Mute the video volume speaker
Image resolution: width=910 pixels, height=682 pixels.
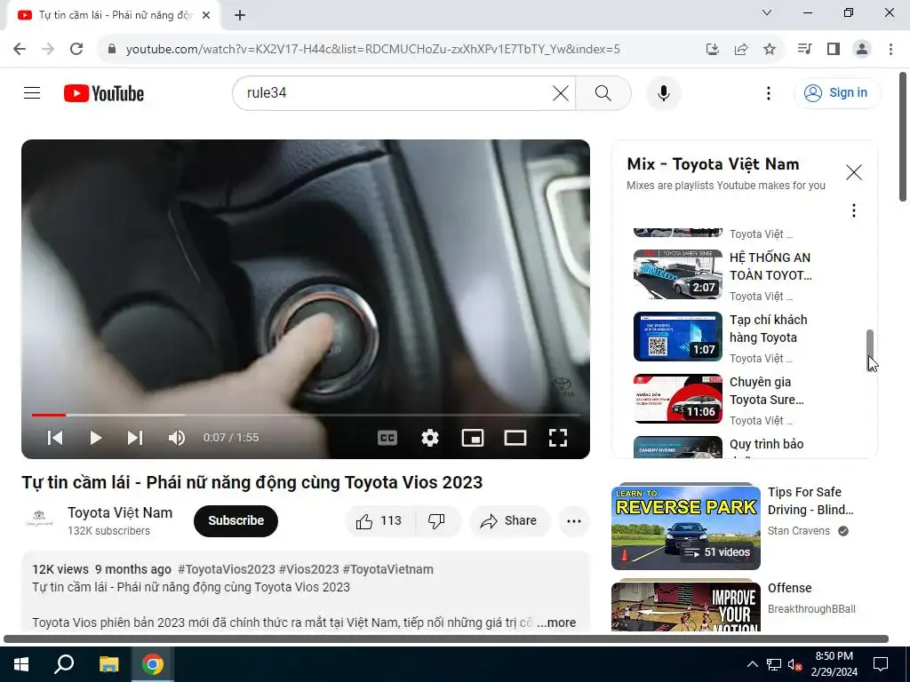pyautogui.click(x=177, y=437)
